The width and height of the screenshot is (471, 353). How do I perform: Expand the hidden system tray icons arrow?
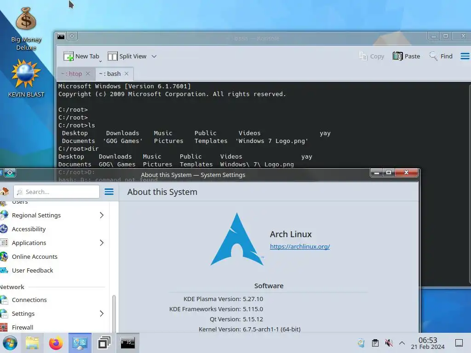click(x=402, y=343)
